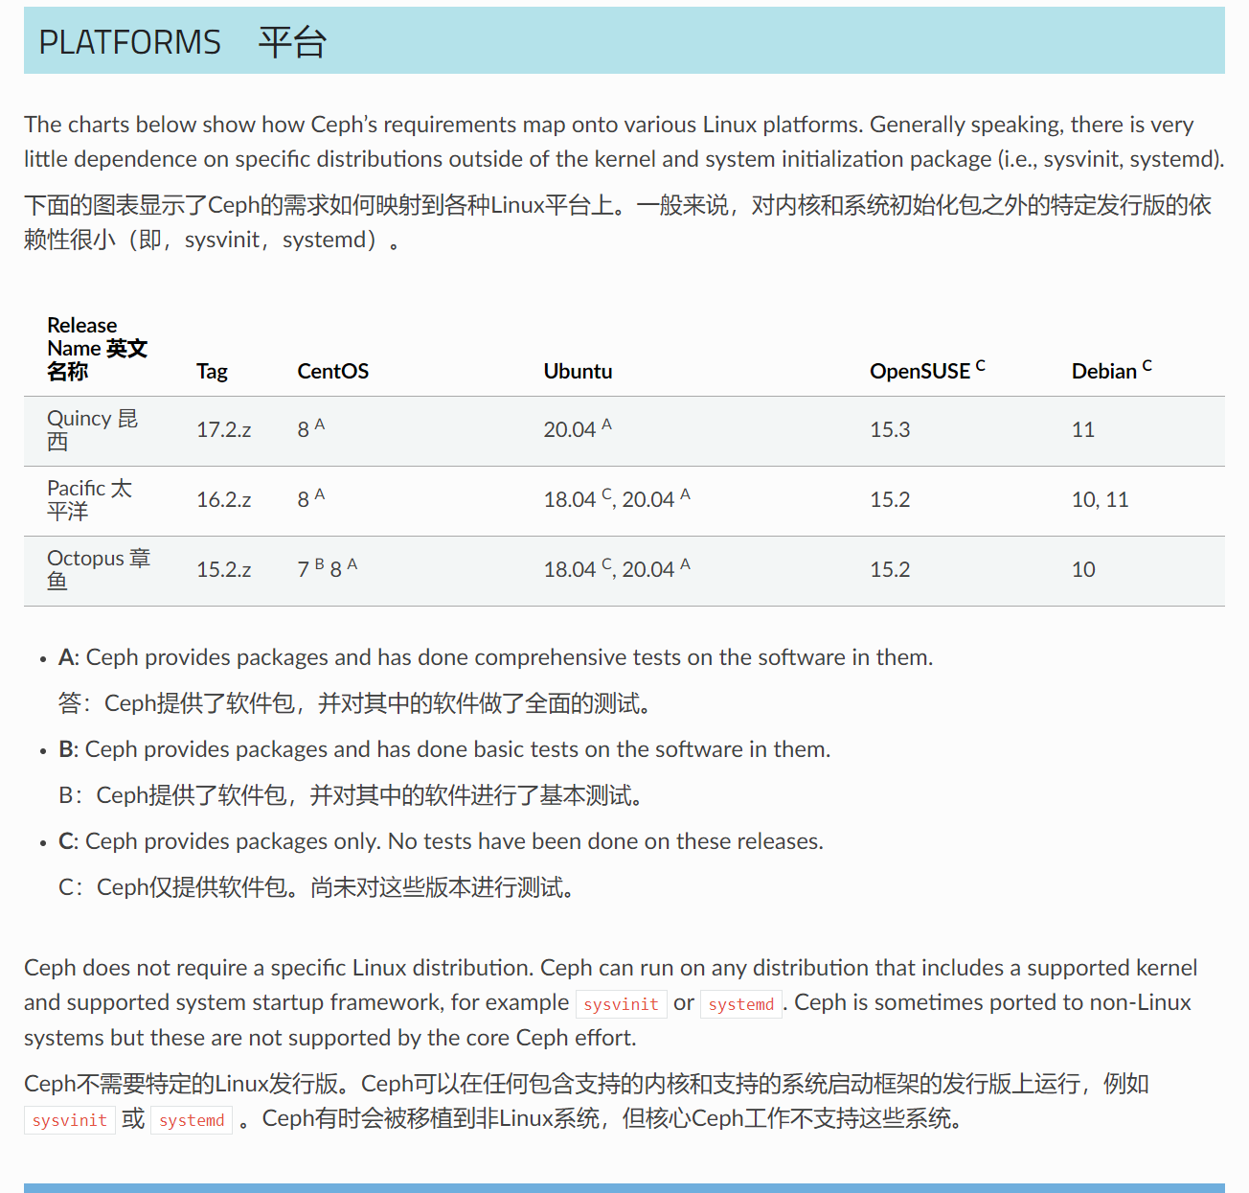The image size is (1249, 1193).
Task: Click the Octopus row CentOS 7 8 cell
Action: 328,568
